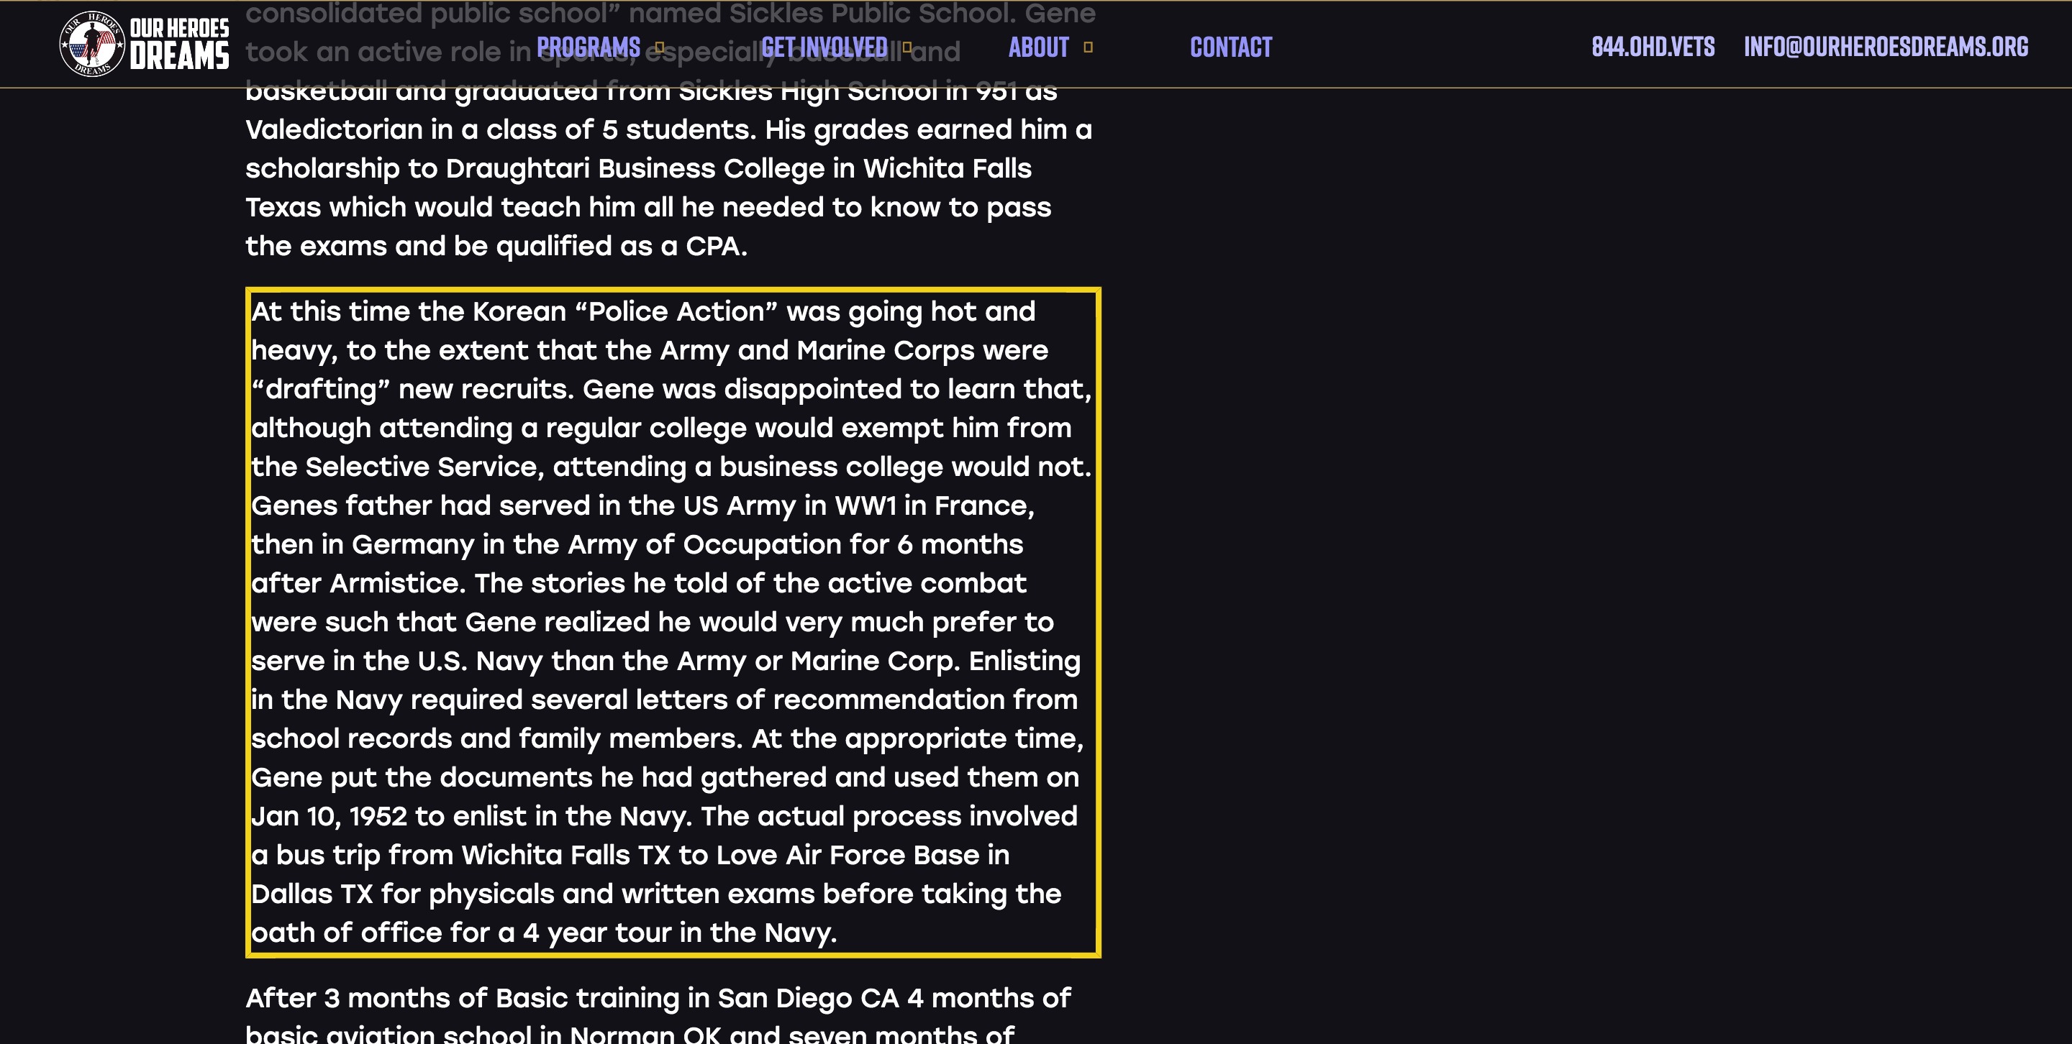Click the Our Heroes Dreams wordmark text
This screenshot has width=2072, height=1044.
coord(179,44)
